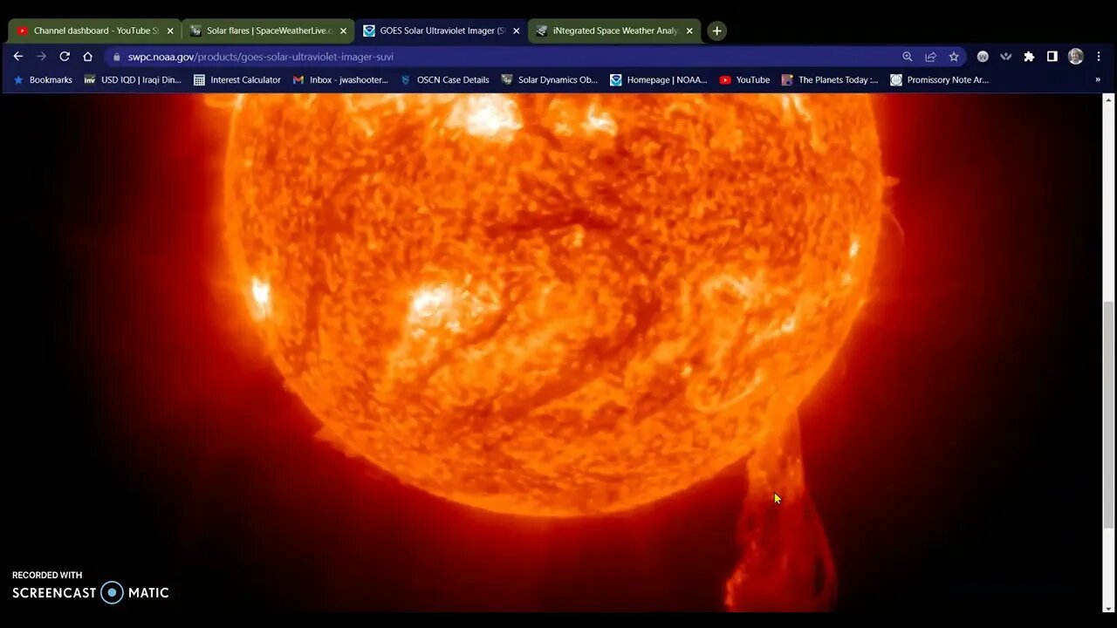View site information lock icon

point(116,57)
